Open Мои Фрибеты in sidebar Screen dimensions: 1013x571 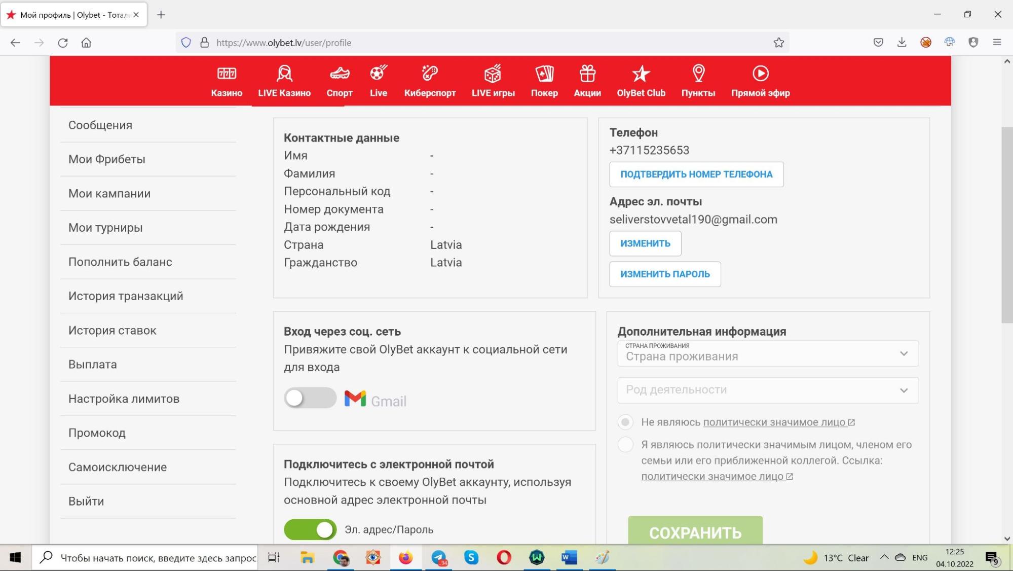pos(148,159)
